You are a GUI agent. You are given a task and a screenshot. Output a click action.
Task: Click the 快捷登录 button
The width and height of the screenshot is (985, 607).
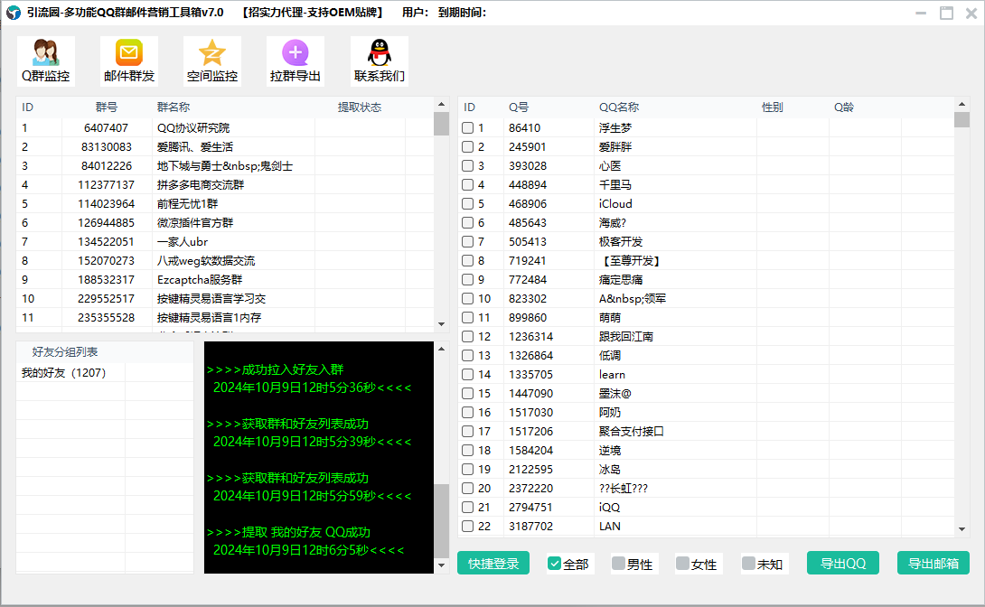tap(493, 563)
